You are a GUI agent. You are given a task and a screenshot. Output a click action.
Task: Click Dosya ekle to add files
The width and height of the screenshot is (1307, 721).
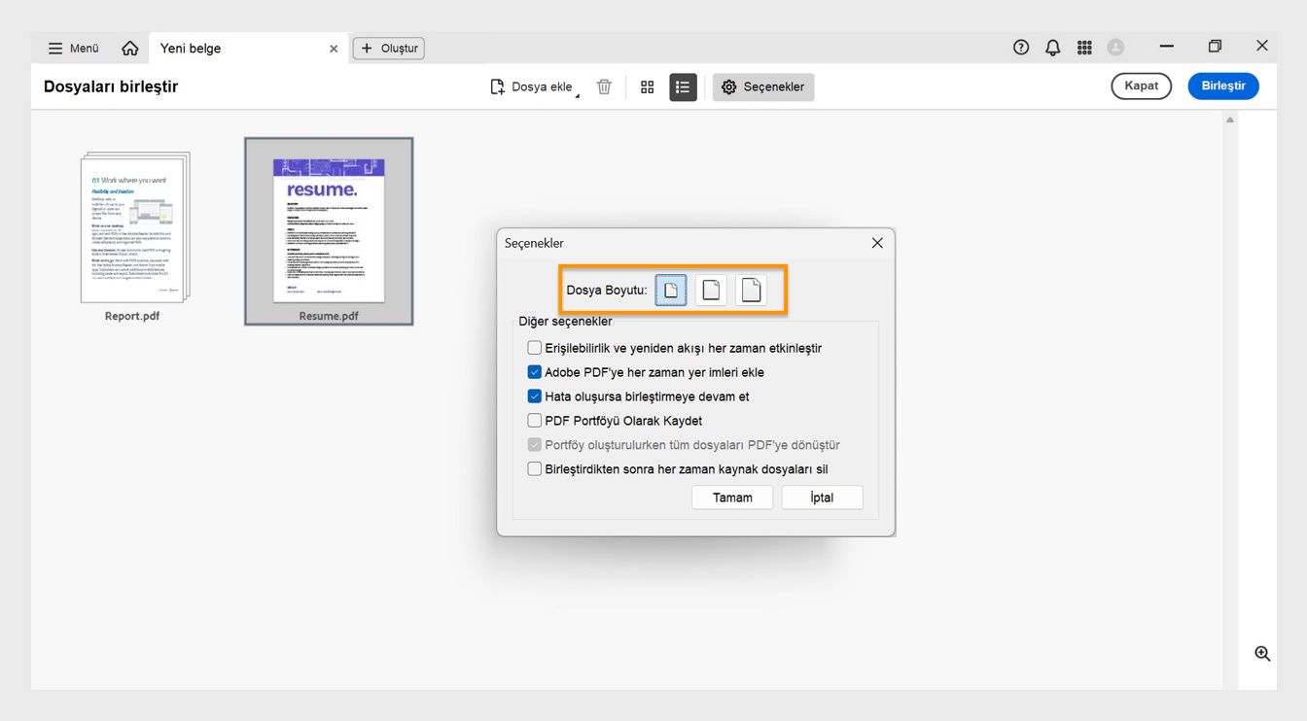pos(533,87)
